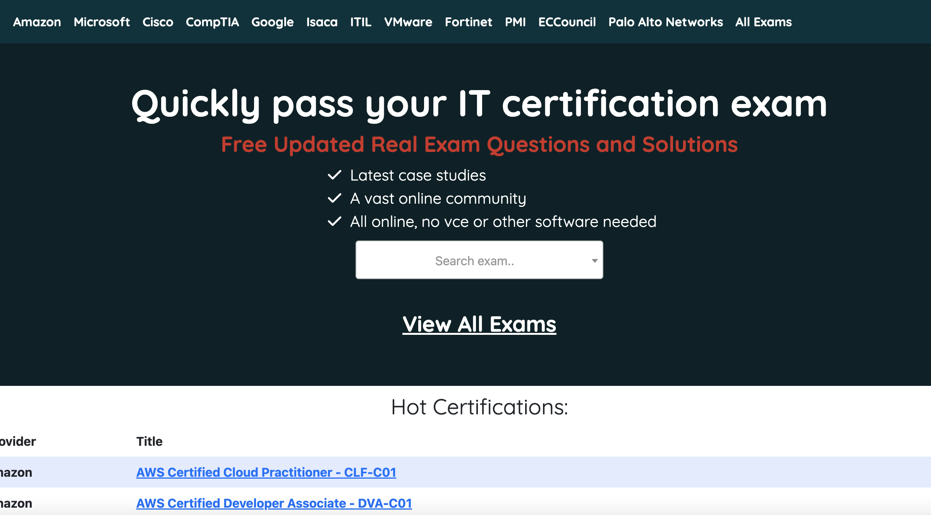Viewport: 931px width, 515px height.
Task: Click the Amazon navigation menu item
Action: click(x=37, y=22)
